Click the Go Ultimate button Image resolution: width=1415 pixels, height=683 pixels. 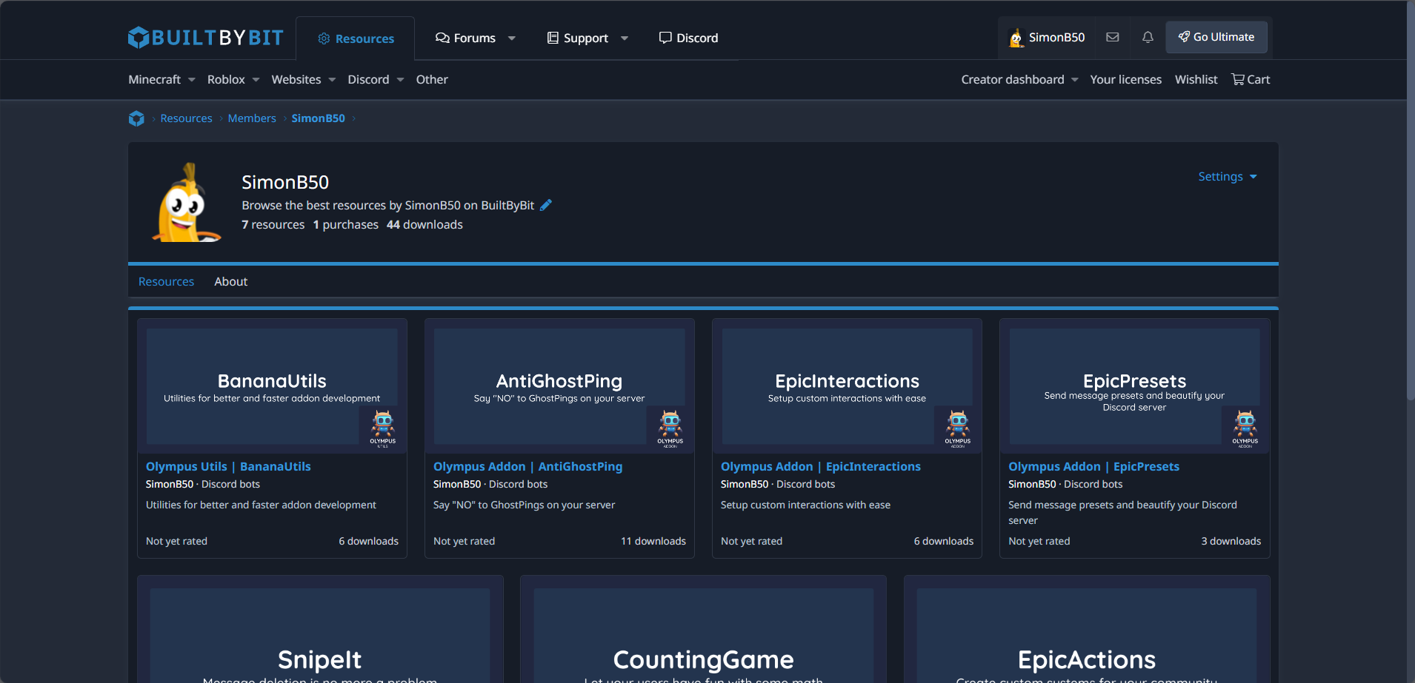point(1216,36)
